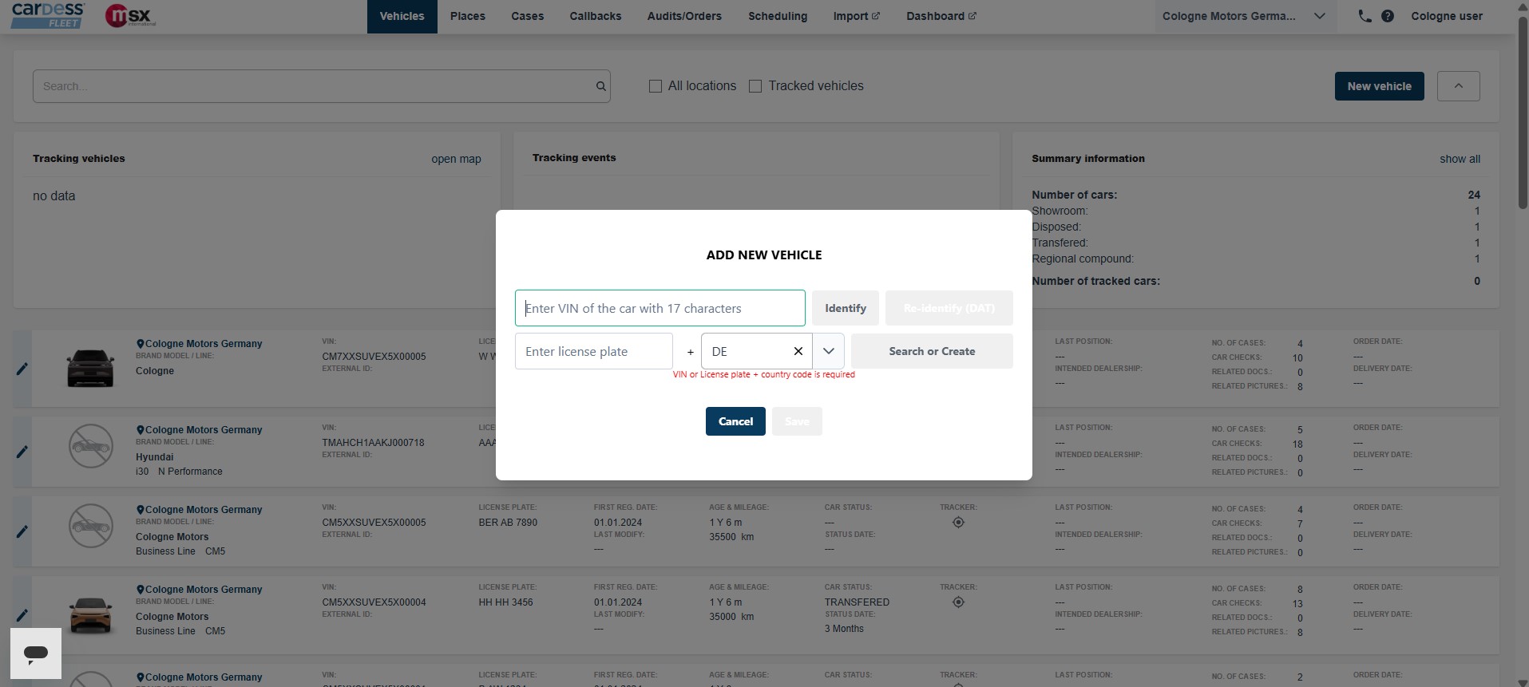Open the chat widget icon

click(x=36, y=653)
